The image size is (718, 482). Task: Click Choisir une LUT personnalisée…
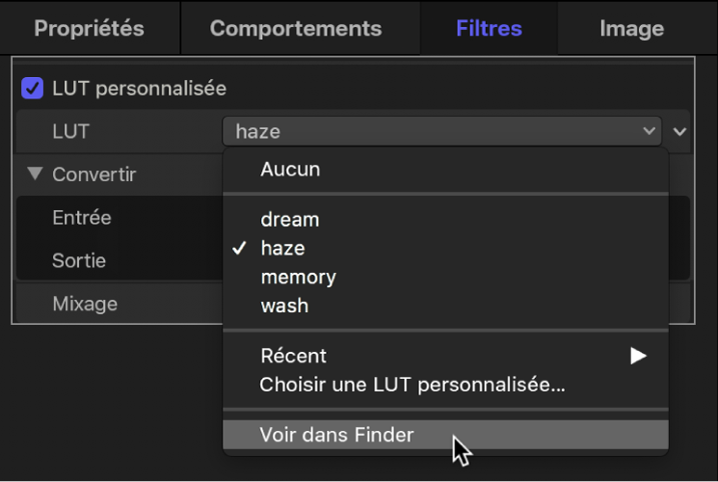pyautogui.click(x=412, y=386)
